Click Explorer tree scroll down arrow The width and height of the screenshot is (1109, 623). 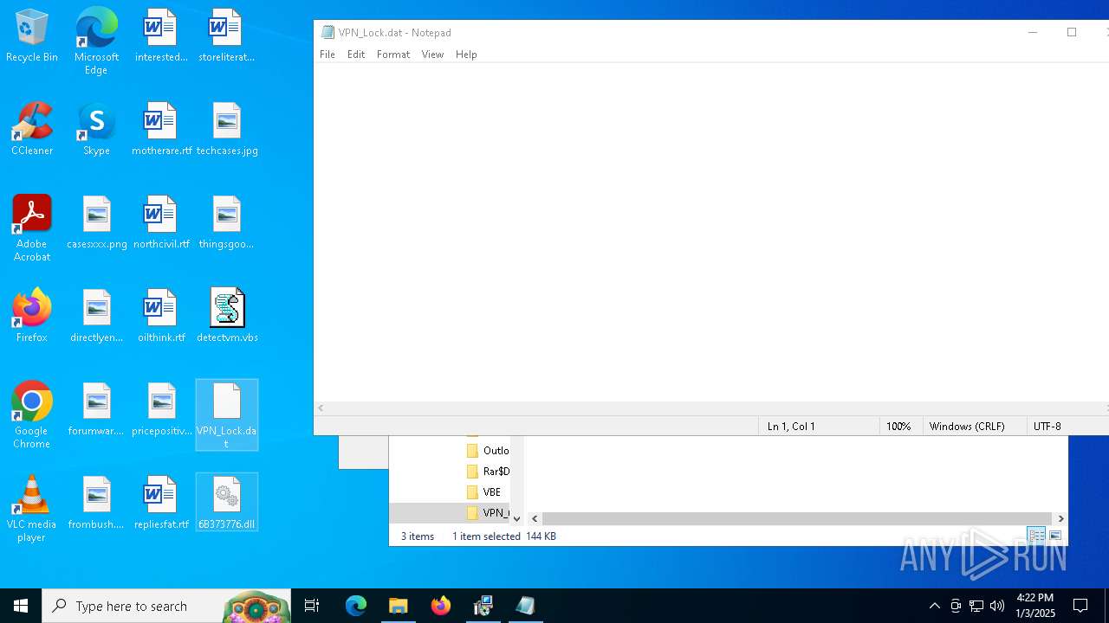coord(517,519)
